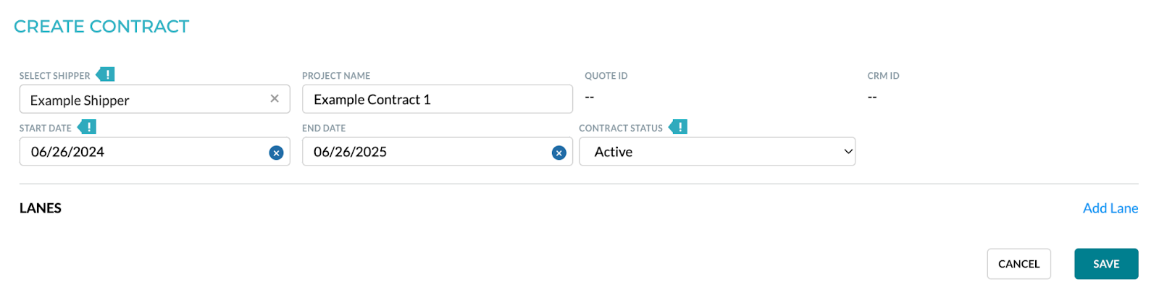Click the Quote ID value placeholder

point(590,97)
